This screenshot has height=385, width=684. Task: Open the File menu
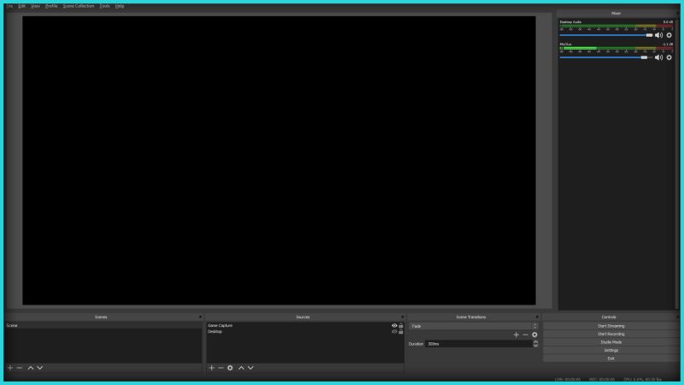9,6
